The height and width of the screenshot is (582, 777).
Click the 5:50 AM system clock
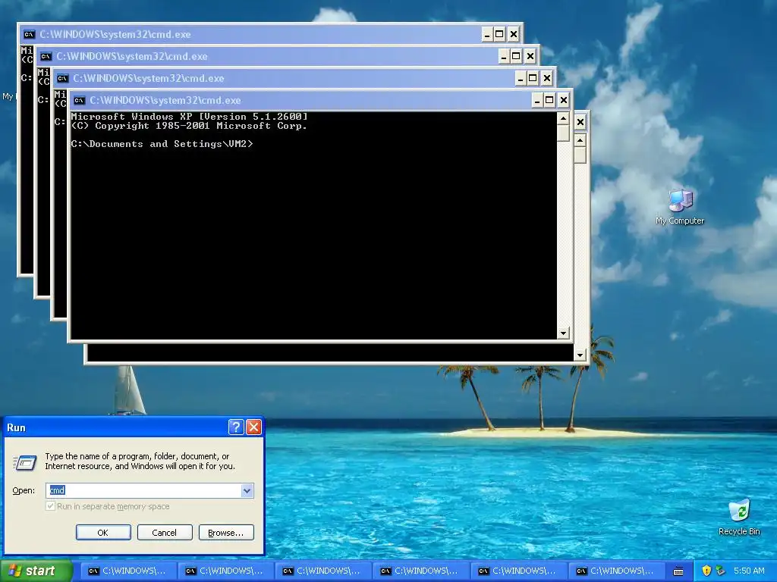pyautogui.click(x=749, y=571)
